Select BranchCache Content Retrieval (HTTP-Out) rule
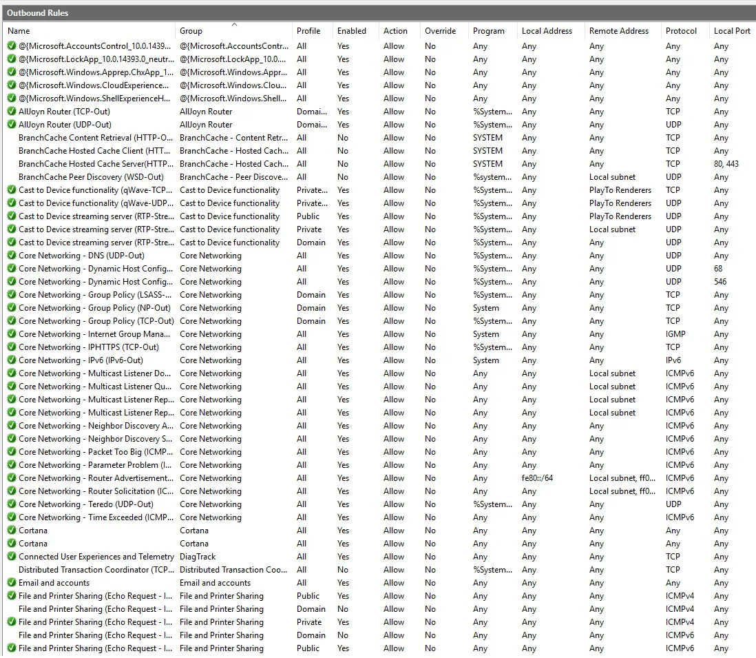Viewport: 756px width, 658px height. [378, 138]
